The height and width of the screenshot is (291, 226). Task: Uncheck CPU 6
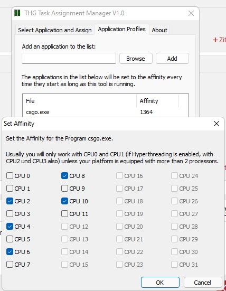click(10, 252)
